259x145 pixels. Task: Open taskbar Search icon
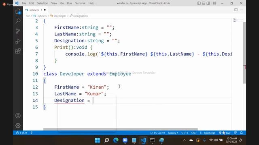[x=107, y=140]
